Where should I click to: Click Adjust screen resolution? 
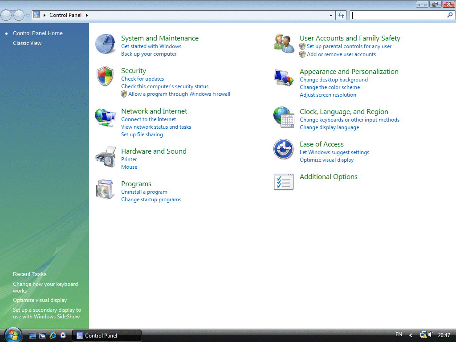click(x=328, y=95)
